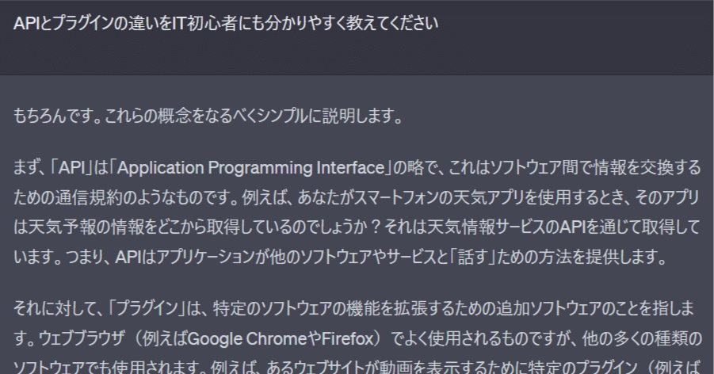Click the line starting 'は天気予報の情報をどこから取得'
The width and height of the screenshot is (714, 374).
pos(357,227)
